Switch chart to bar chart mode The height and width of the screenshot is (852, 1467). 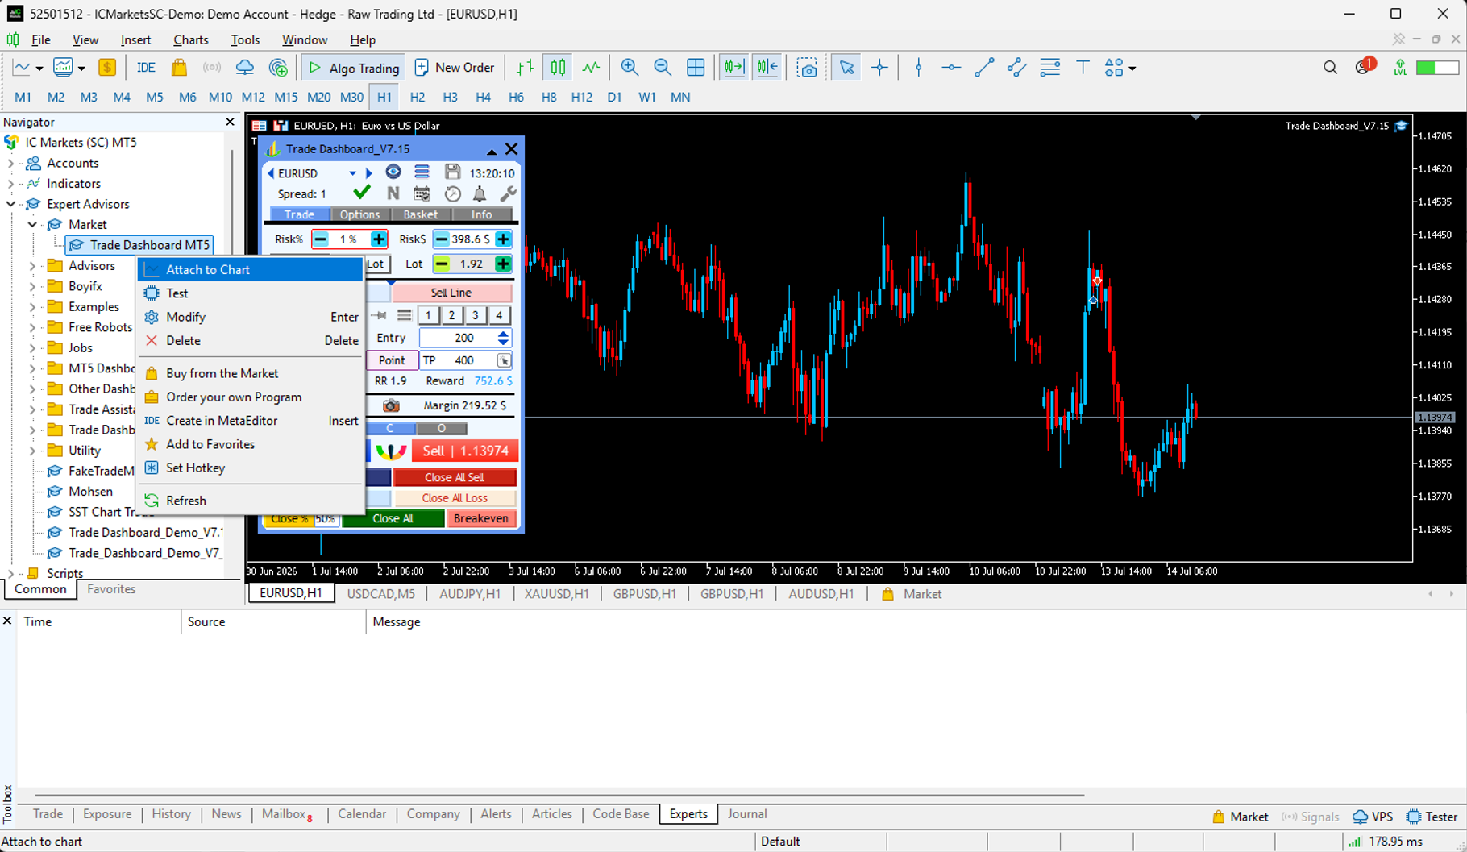[x=525, y=68]
